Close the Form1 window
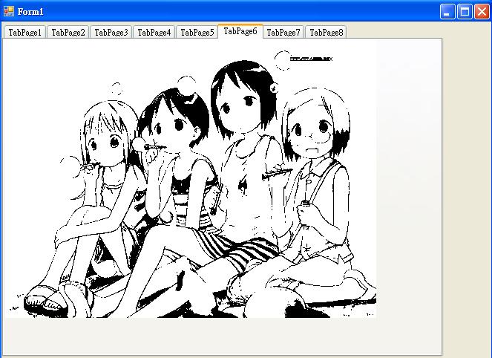Image resolution: width=492 pixels, height=358 pixels. 481,11
